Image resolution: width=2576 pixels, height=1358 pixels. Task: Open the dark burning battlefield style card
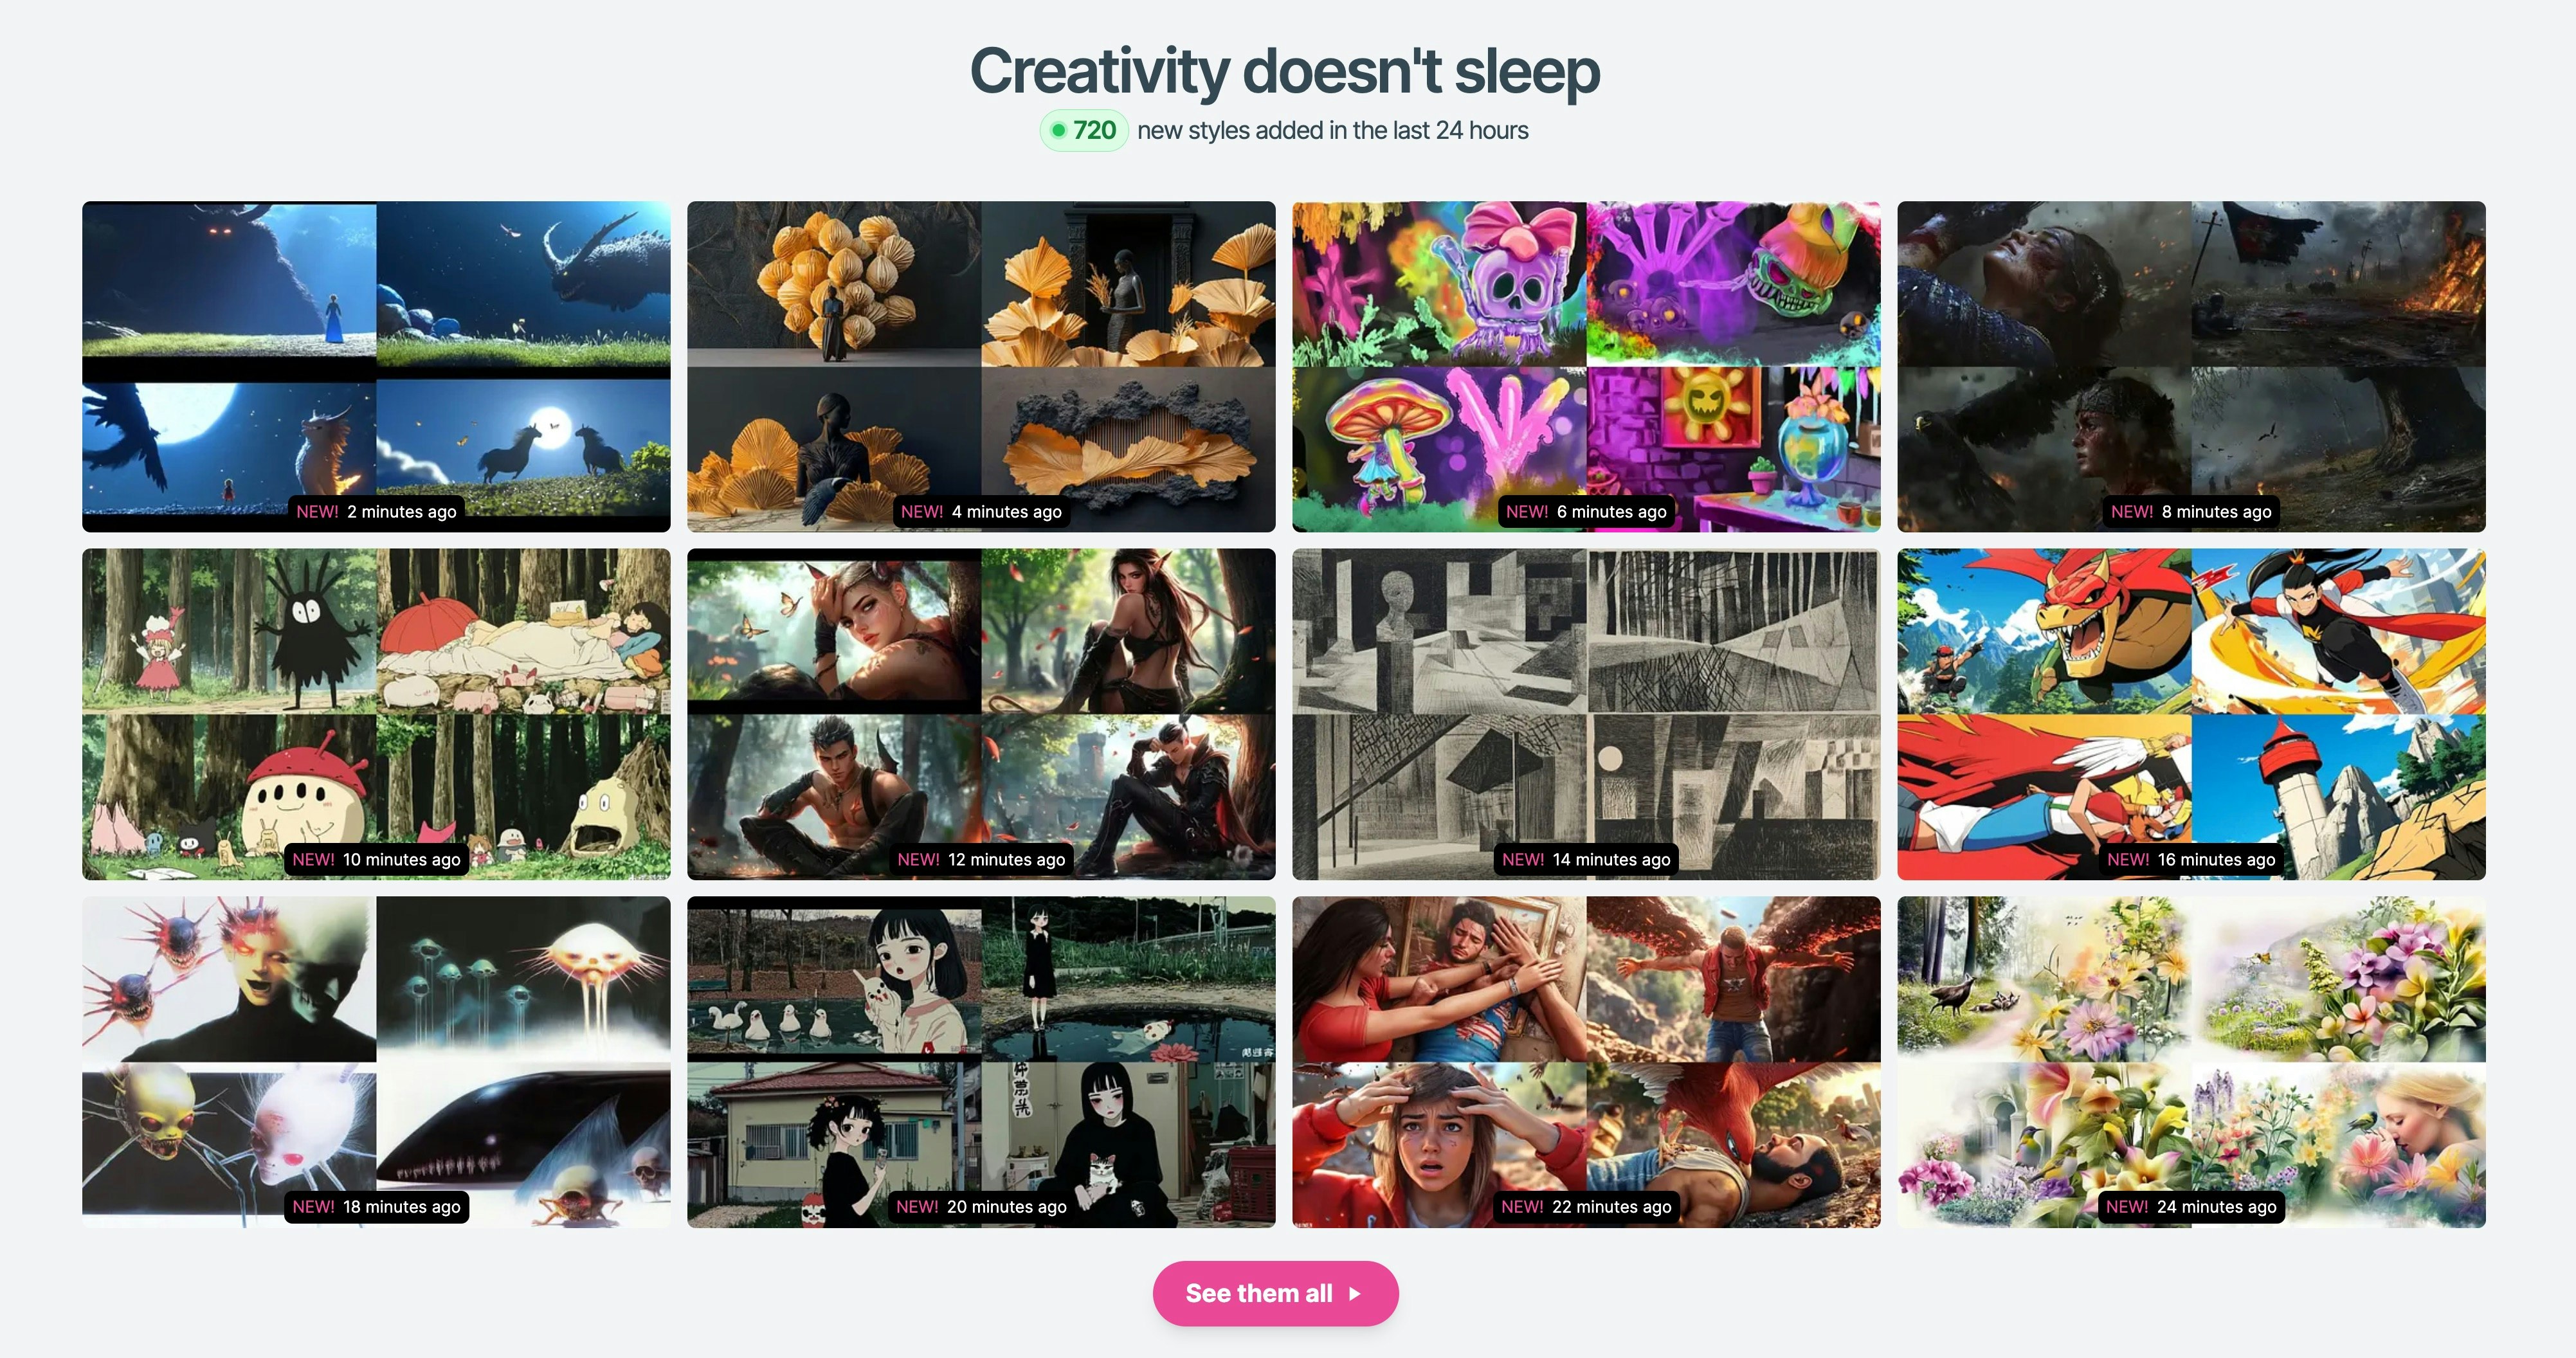[2191, 366]
